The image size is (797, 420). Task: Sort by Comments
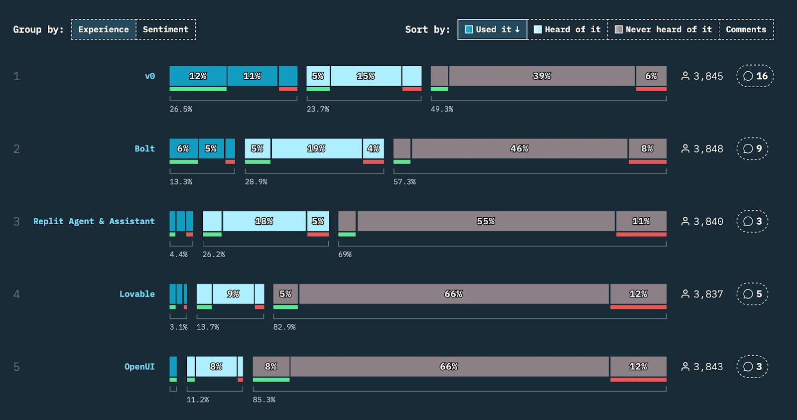746,29
